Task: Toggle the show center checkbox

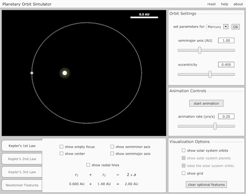Action: point(61,154)
